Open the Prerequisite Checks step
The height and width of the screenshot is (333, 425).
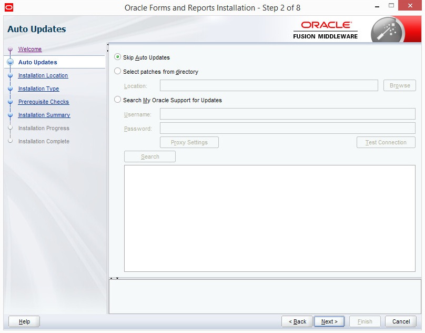pos(43,102)
